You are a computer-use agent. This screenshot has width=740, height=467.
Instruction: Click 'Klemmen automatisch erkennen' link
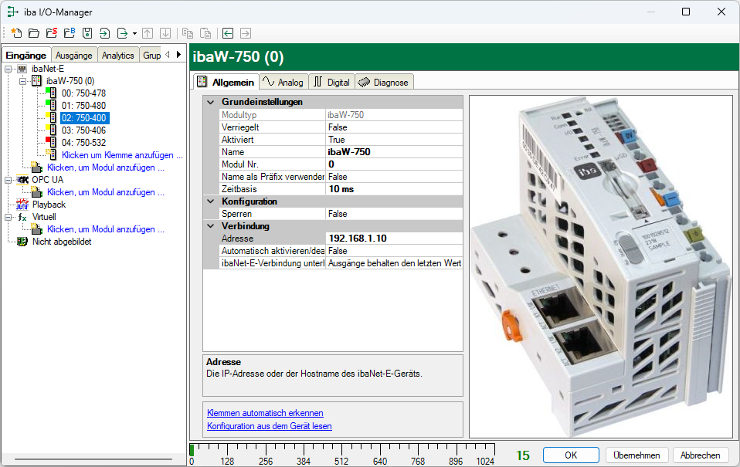tap(265, 413)
